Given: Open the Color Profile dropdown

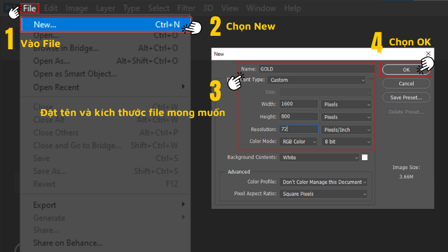Looking at the screenshot, I should (323, 182).
